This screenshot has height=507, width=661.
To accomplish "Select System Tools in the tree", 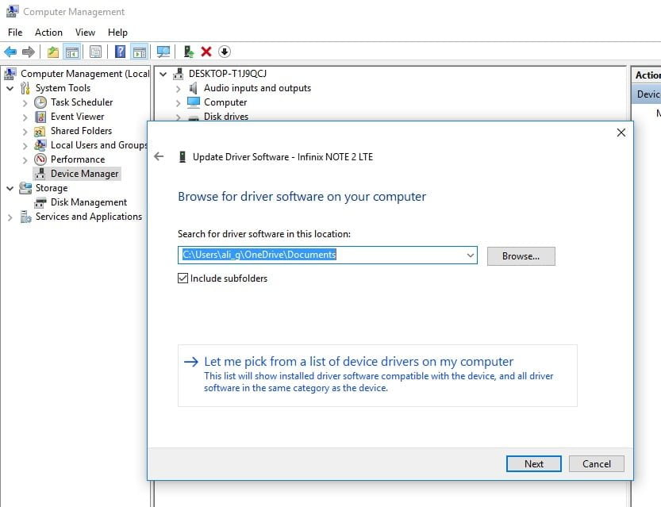I will click(x=63, y=88).
